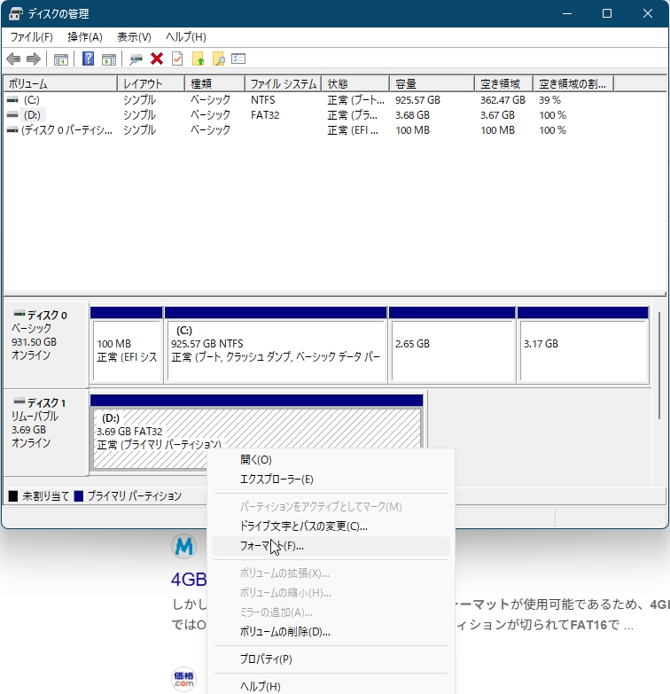Viewport: 670px width, 694px height.
Task: Open the ファイル(F) menu
Action: [31, 37]
